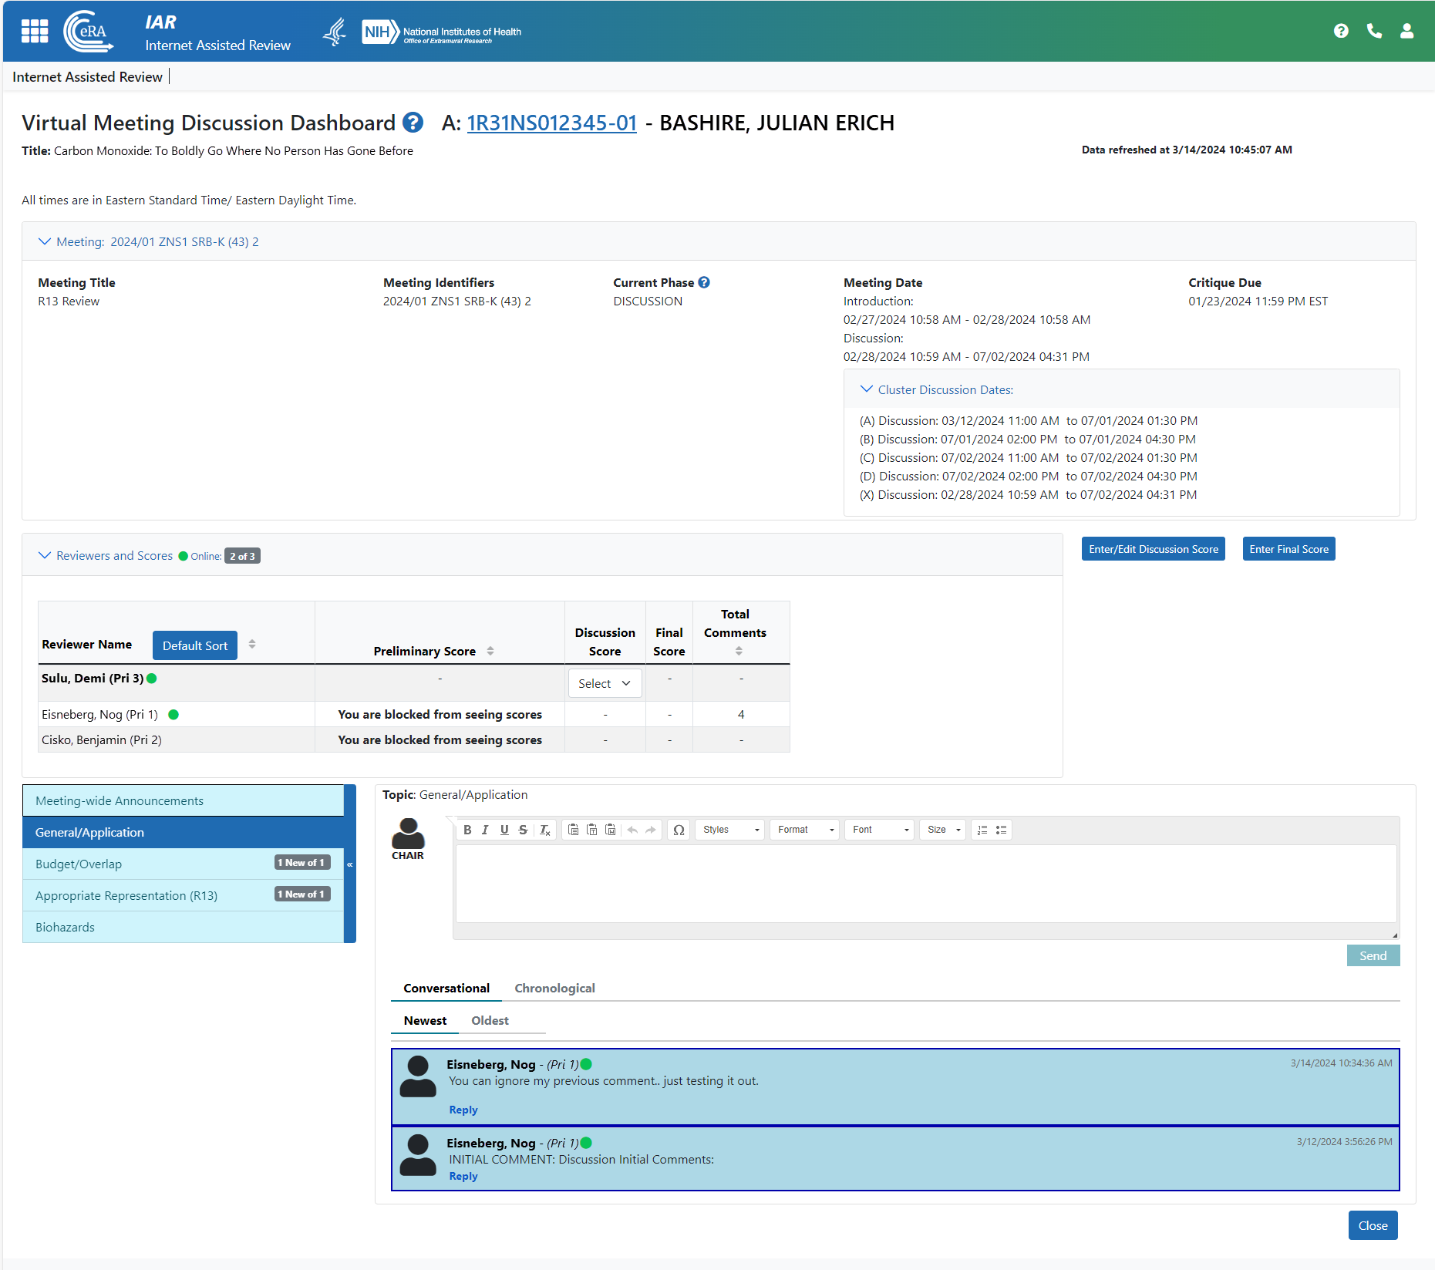1435x1270 pixels.
Task: Click the Default Sort button
Action: [195, 645]
